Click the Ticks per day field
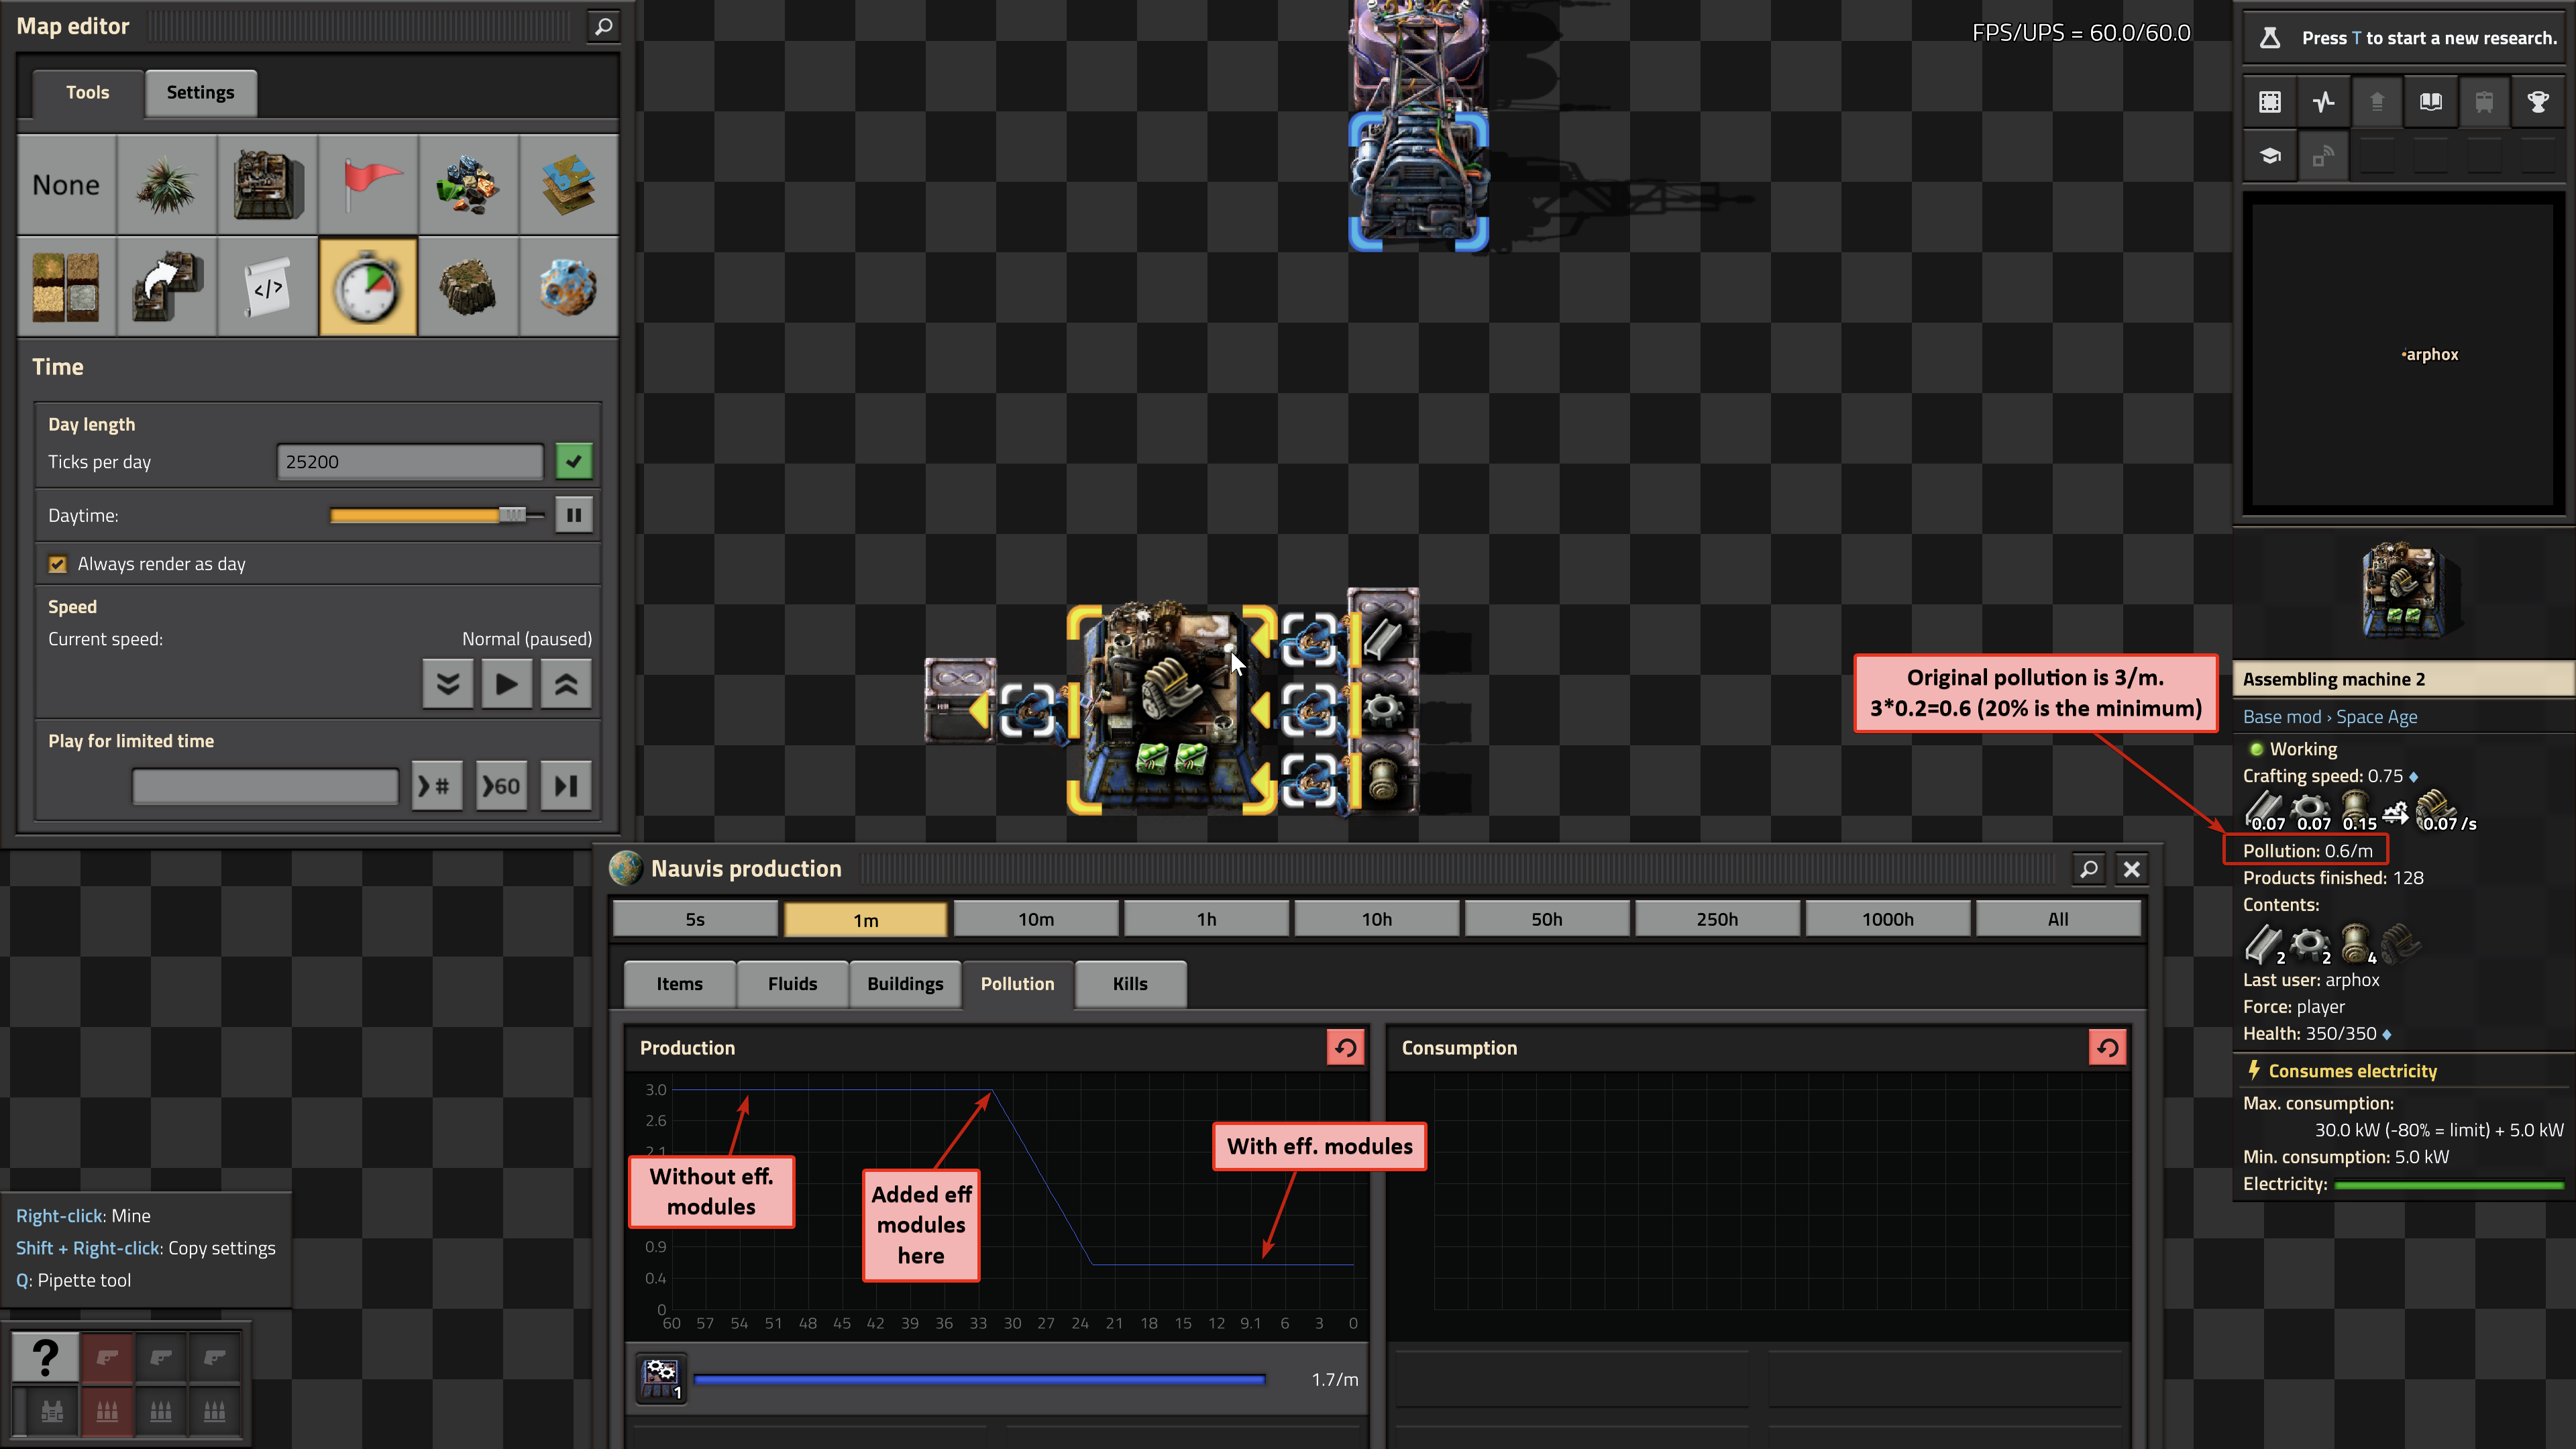This screenshot has height=1449, width=2576. (x=410, y=462)
